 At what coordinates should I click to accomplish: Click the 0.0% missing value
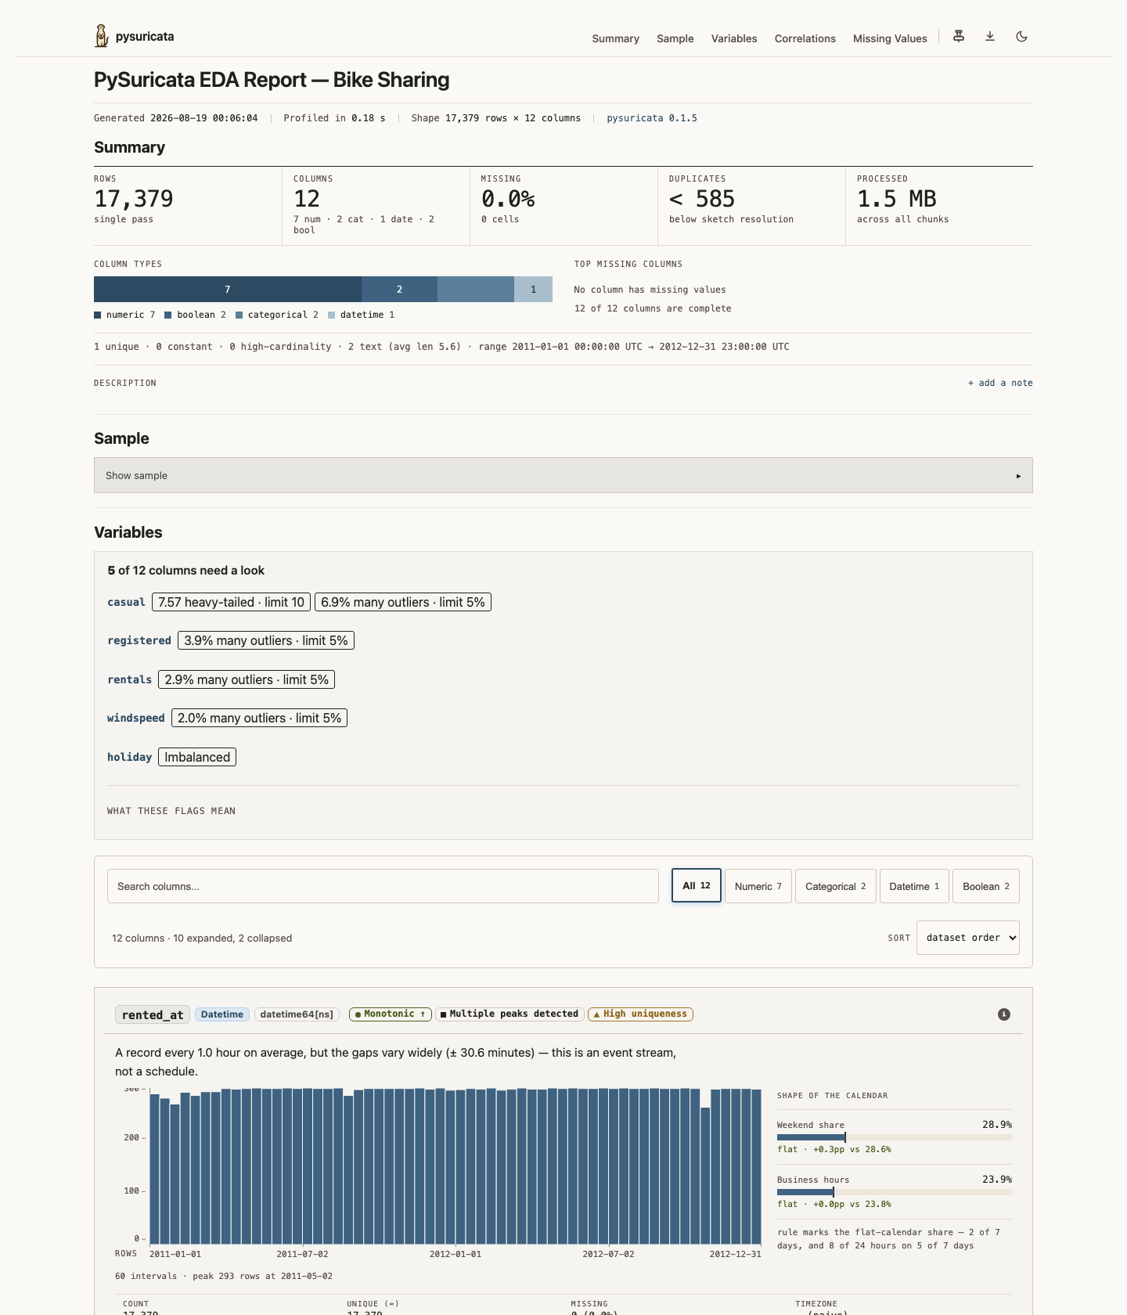508,199
